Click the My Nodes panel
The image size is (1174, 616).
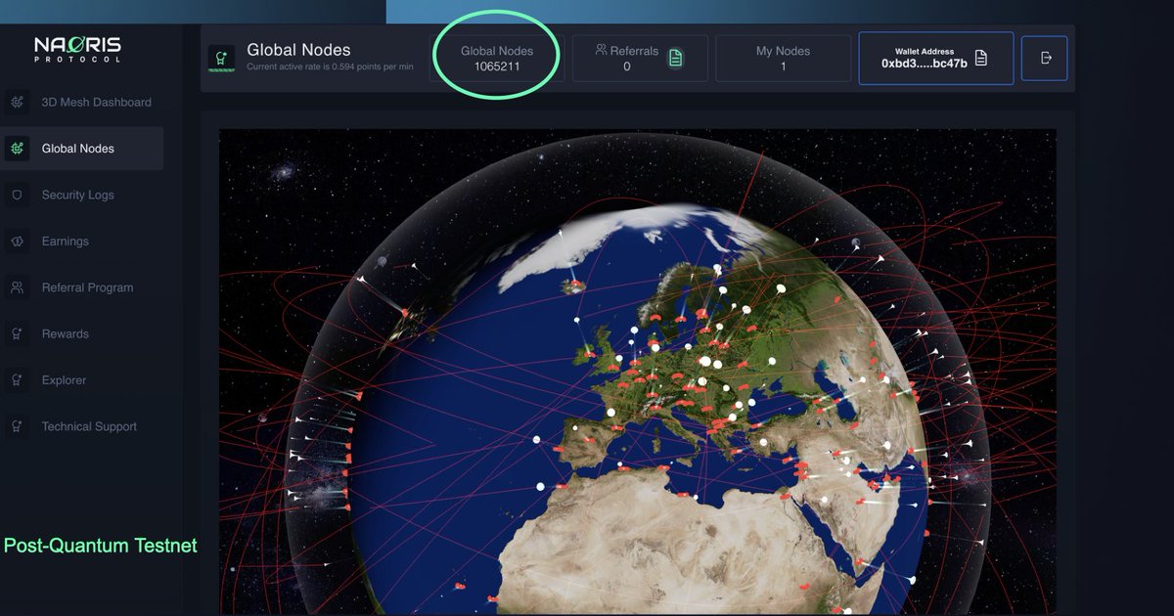[783, 58]
